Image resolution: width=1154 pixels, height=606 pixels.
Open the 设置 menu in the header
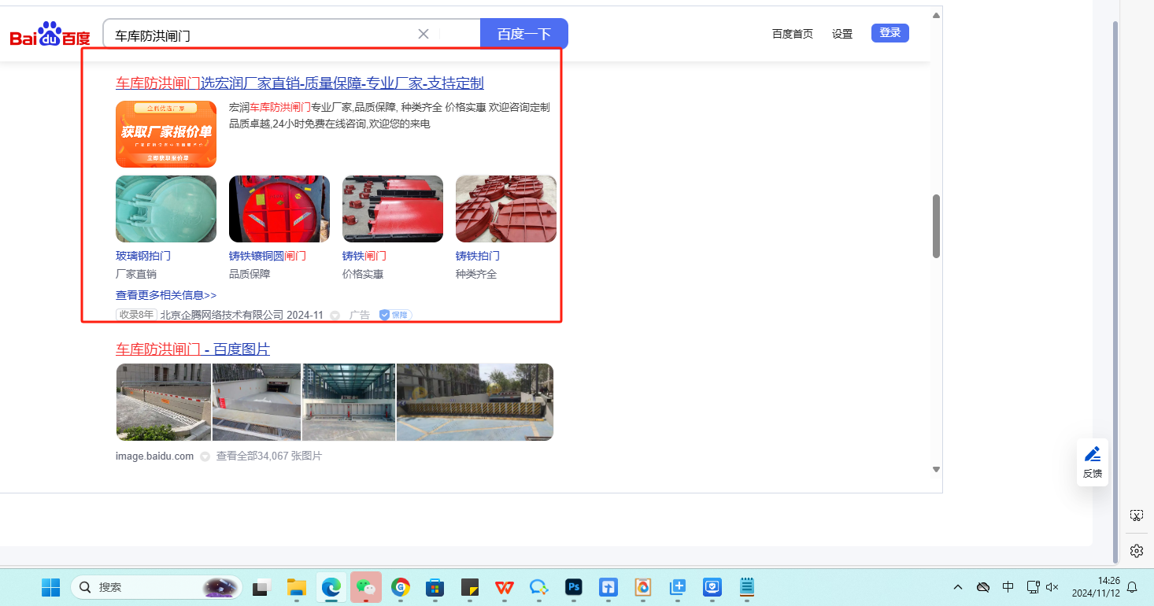842,34
